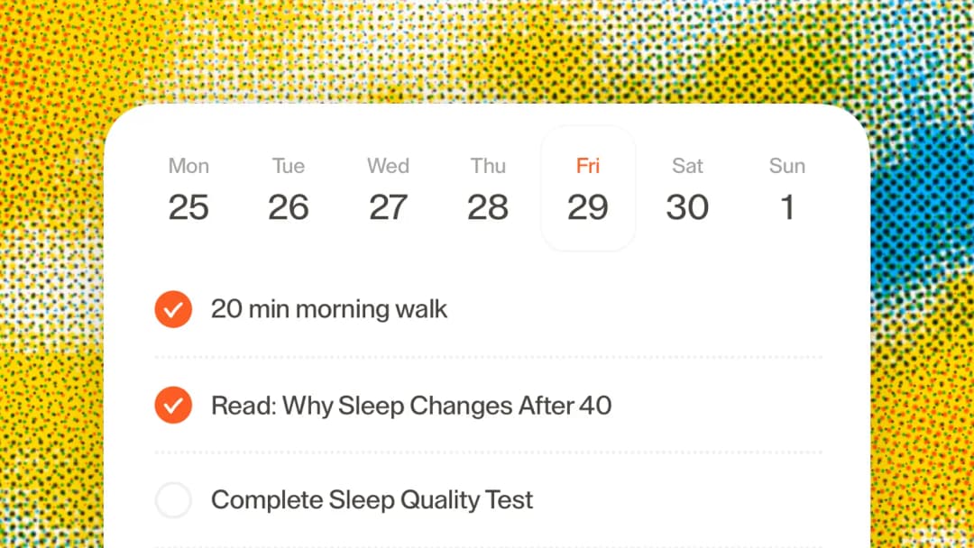
Task: Select date 26 in the week strip
Action: [x=289, y=207]
